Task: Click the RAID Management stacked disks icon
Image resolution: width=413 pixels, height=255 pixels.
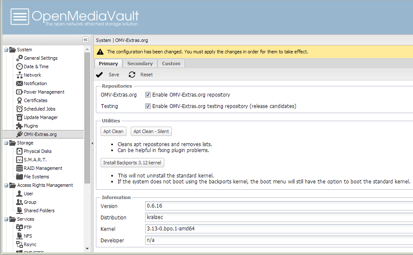Action: [x=20, y=168]
